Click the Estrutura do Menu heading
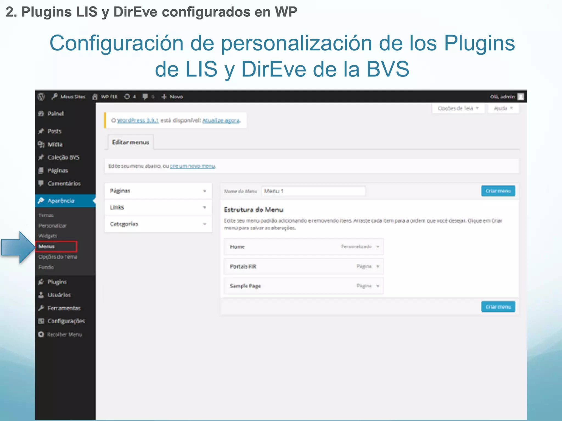 click(x=254, y=210)
